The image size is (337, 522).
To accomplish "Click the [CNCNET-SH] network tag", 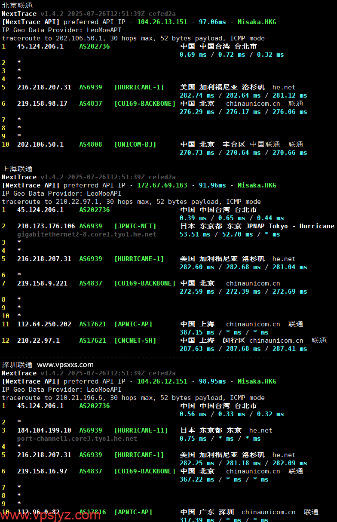I will click(x=135, y=341).
